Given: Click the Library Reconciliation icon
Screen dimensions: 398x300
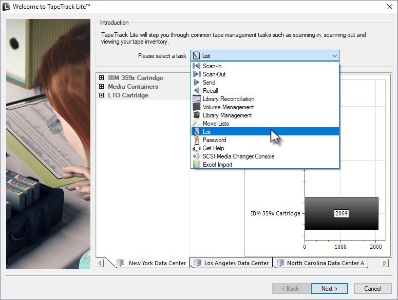Looking at the screenshot, I should (197, 99).
